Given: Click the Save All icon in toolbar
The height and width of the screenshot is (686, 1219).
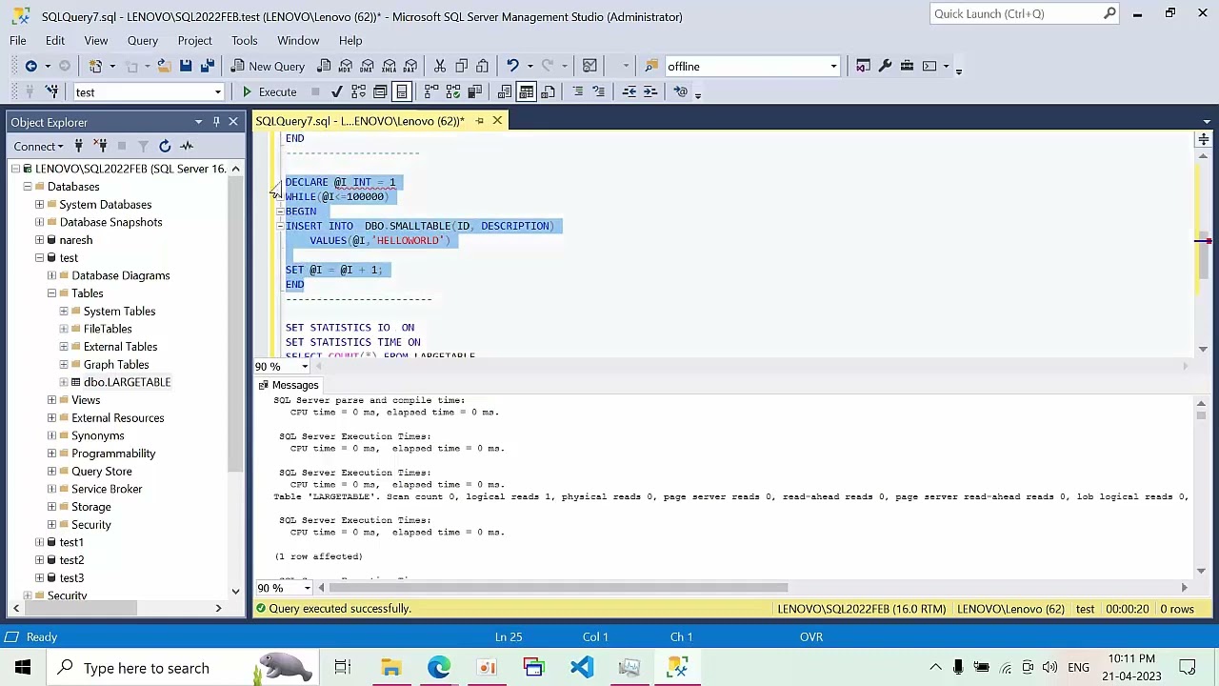Looking at the screenshot, I should [x=207, y=66].
